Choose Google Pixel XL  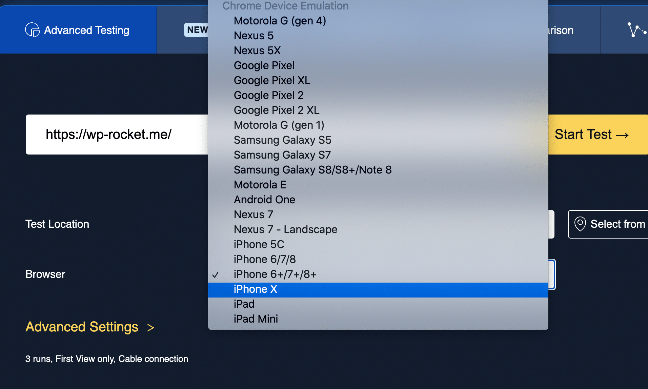tap(378, 80)
